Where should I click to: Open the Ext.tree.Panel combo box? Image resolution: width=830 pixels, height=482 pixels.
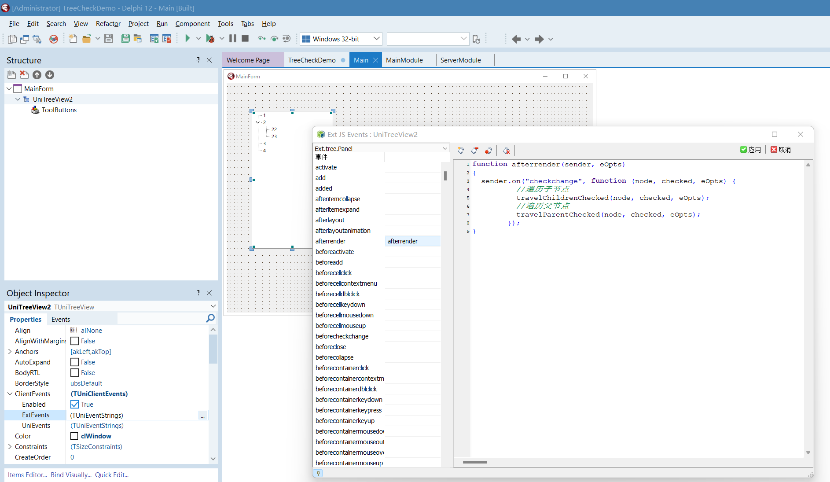[x=444, y=149]
